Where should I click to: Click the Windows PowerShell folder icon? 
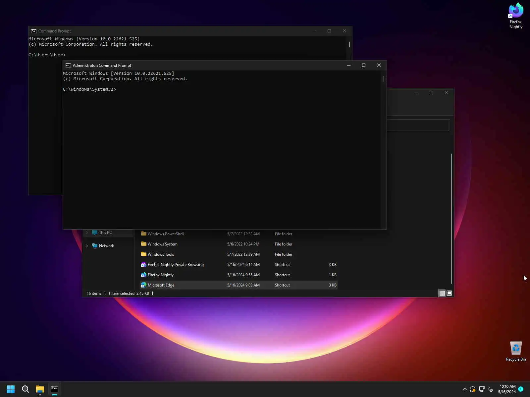tap(144, 234)
